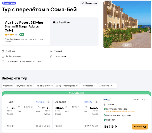Open the Авиакомпания dropdown
Viewport: 152px width, 133px height.
pyautogui.click(x=107, y=86)
